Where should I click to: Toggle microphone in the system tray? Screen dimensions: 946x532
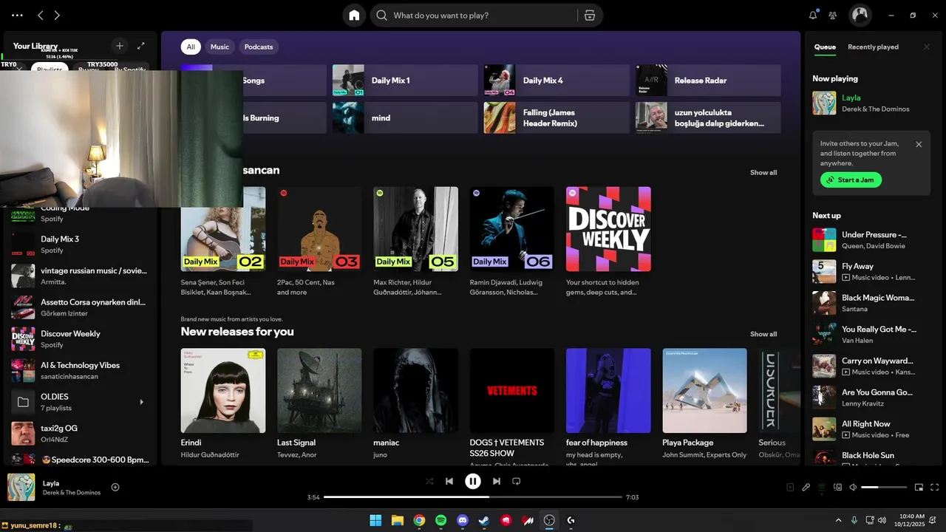click(x=854, y=520)
